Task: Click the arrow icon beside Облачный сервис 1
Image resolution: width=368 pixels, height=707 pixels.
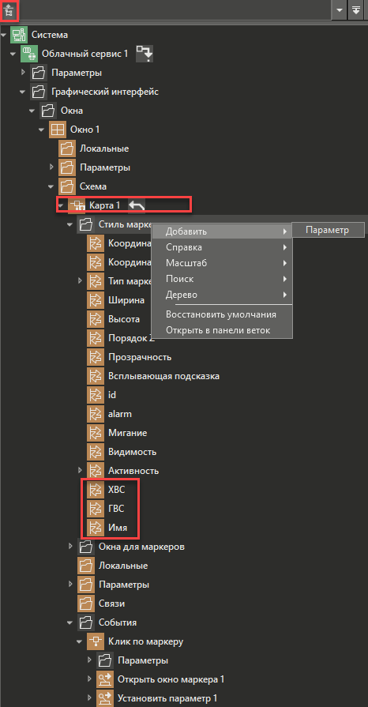Action: coord(145,54)
